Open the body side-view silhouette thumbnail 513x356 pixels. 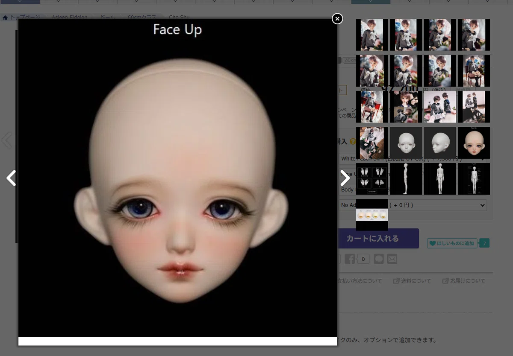click(406, 179)
